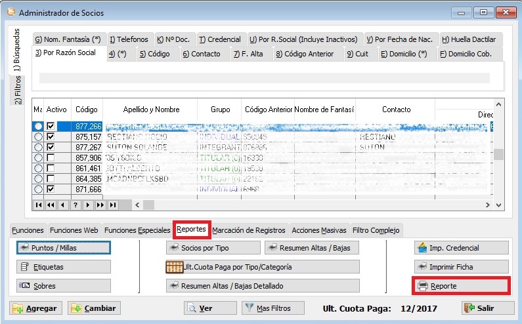
Task: Switch to the Funciones Web tab
Action: pos(74,230)
